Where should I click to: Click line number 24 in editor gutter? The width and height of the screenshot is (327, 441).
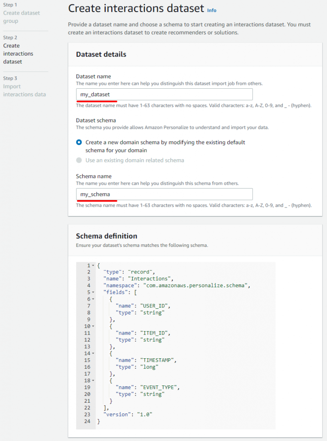click(87, 421)
